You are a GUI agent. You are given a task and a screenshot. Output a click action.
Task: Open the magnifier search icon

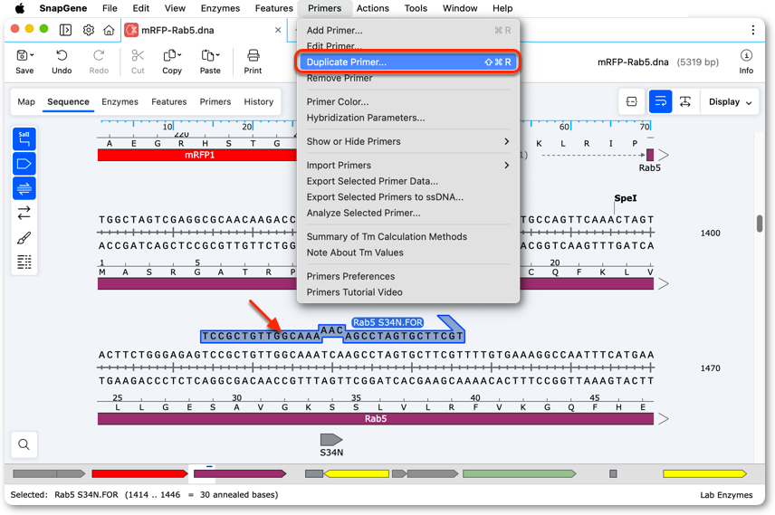[x=24, y=444]
